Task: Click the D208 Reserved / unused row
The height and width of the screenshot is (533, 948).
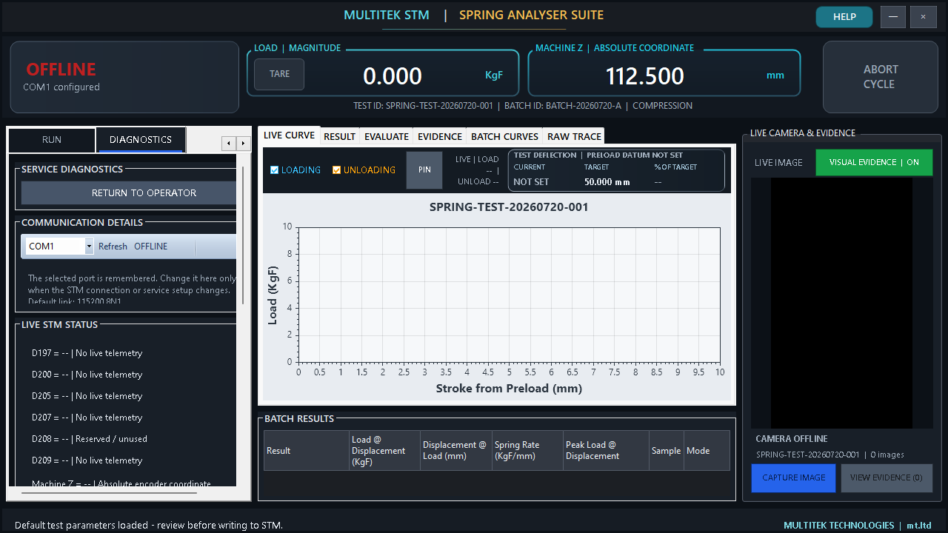Action: click(90, 440)
